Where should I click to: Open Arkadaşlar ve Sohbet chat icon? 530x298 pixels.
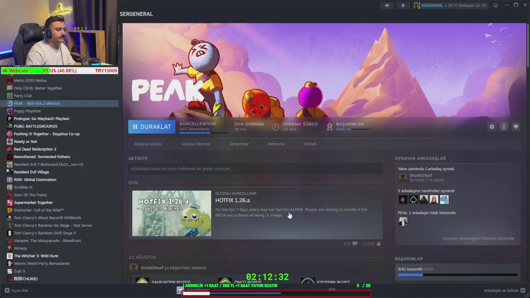523,291
